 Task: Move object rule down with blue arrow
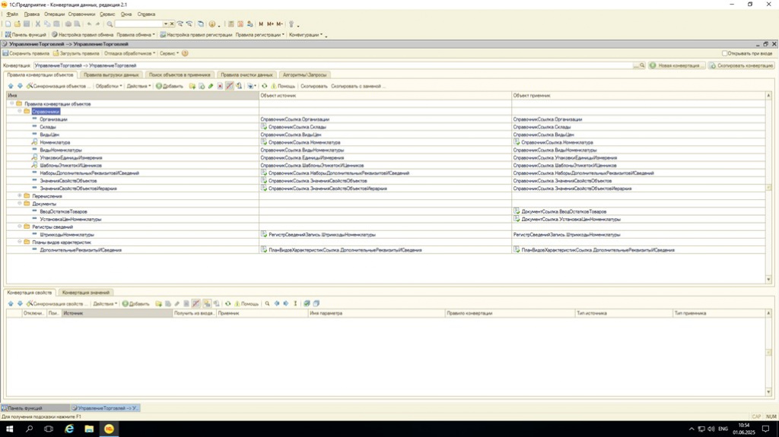click(20, 86)
